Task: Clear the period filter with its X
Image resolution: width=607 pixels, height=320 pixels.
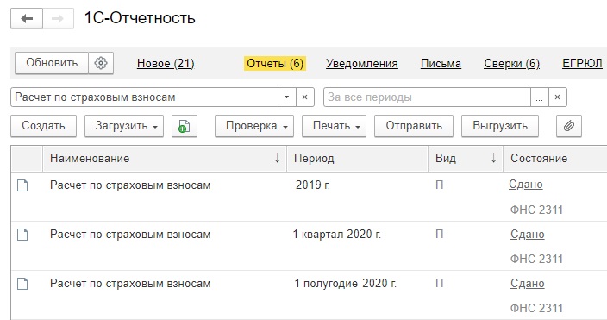Action: click(x=558, y=97)
